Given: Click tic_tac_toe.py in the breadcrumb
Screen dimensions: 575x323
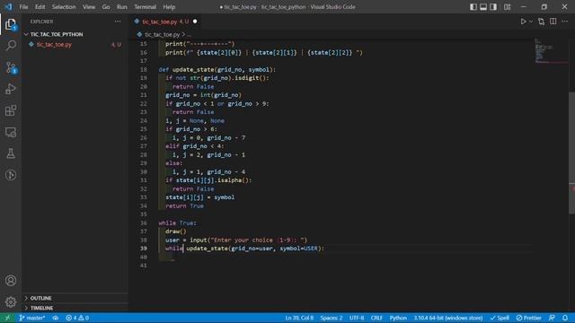Looking at the screenshot, I should [162, 34].
